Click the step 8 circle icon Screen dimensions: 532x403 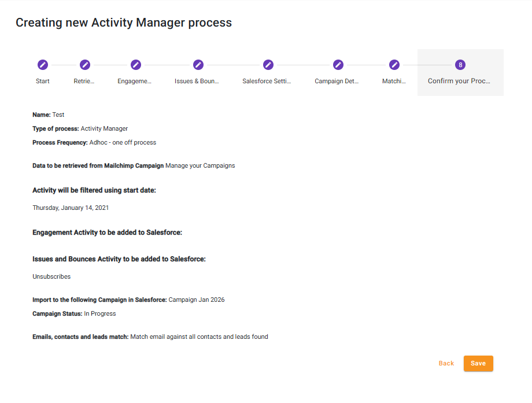click(x=460, y=65)
